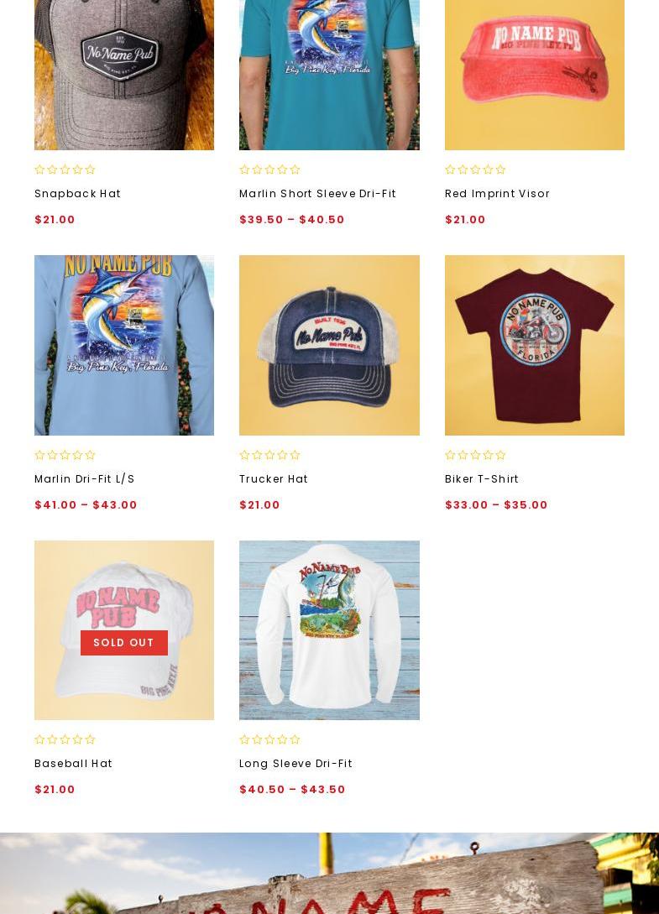
Task: Click the SOLD OUT badge on Baseball Hat
Action: pos(124,642)
